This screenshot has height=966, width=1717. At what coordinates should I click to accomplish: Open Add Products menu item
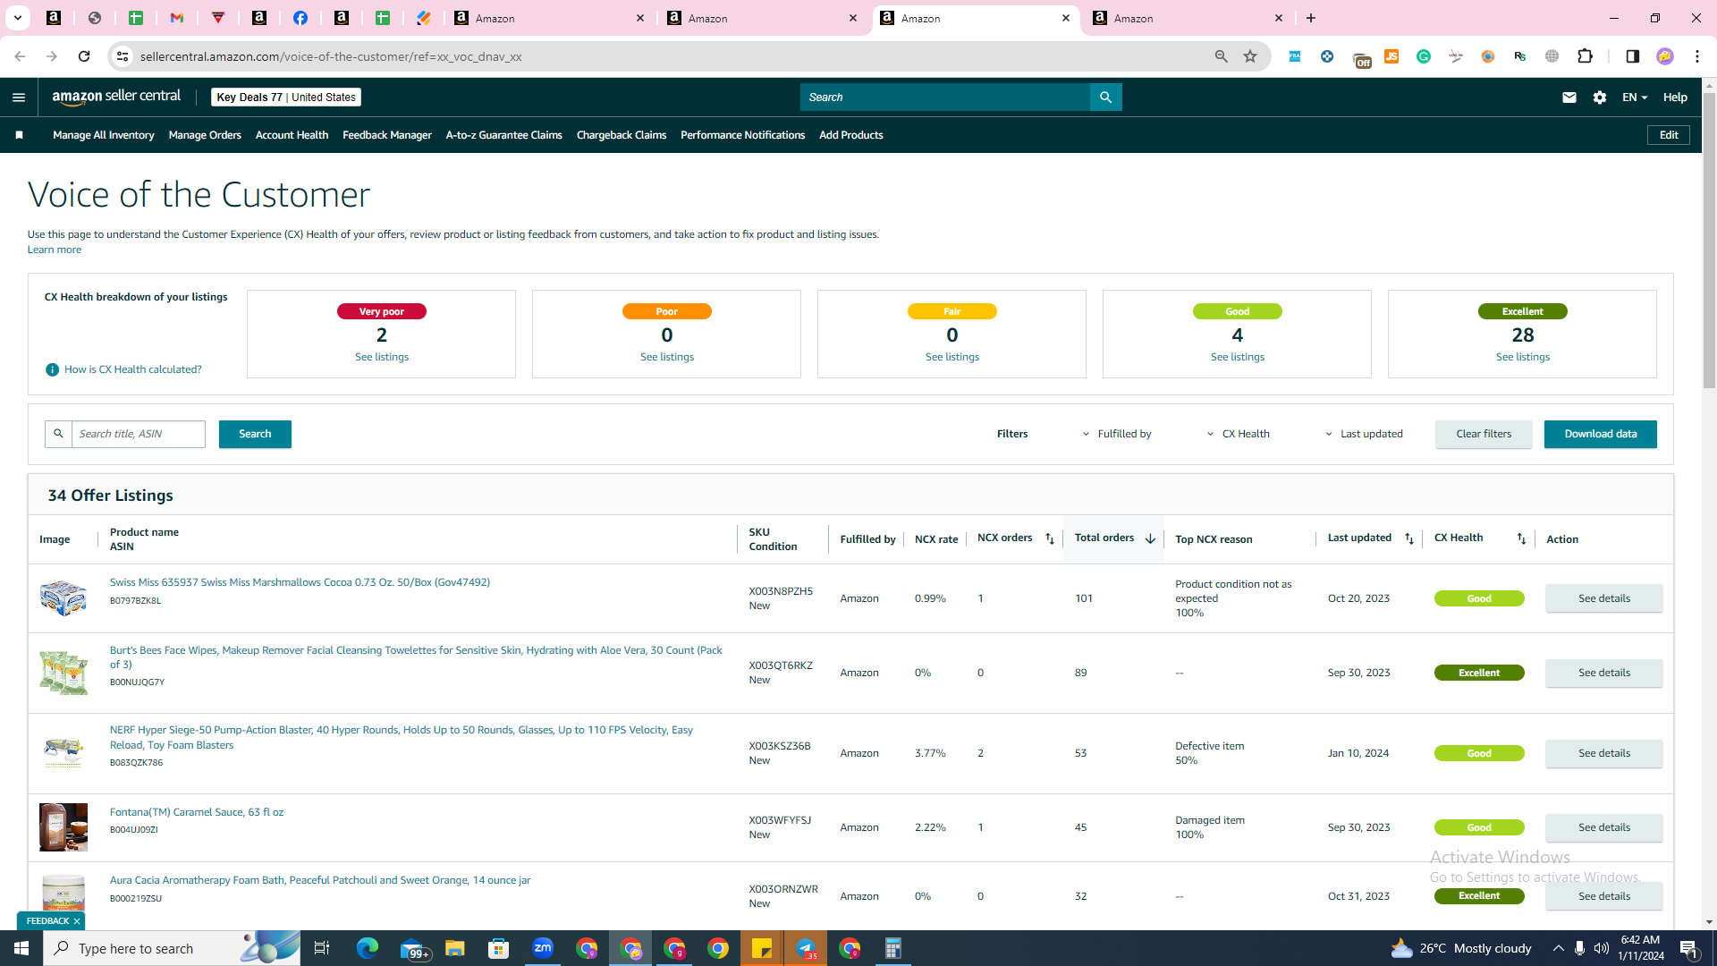tap(851, 135)
